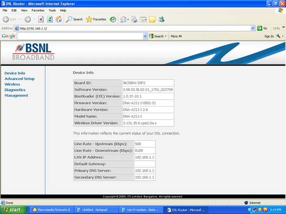Open the Wireless sidebar link
Screen dimensions: 286x214
[12, 84]
